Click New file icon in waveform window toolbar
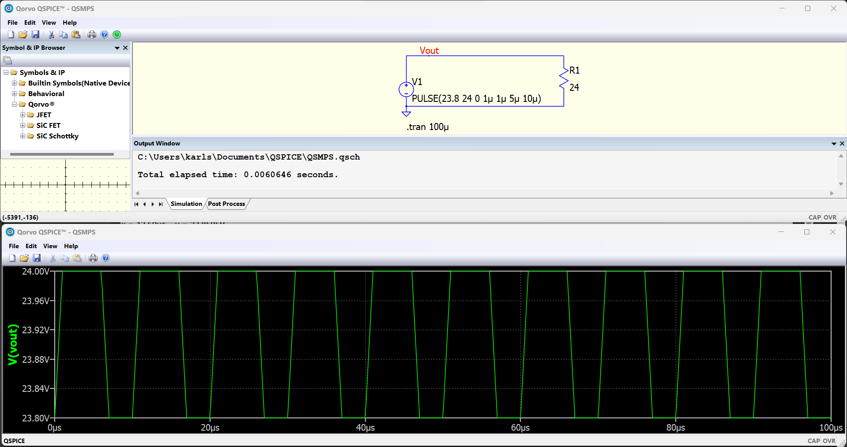Image resolution: width=847 pixels, height=447 pixels. pyautogui.click(x=12, y=258)
